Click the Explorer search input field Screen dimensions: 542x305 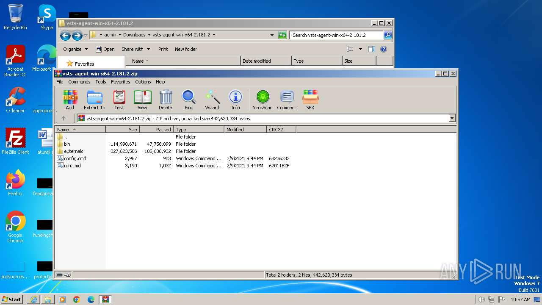(x=337, y=35)
